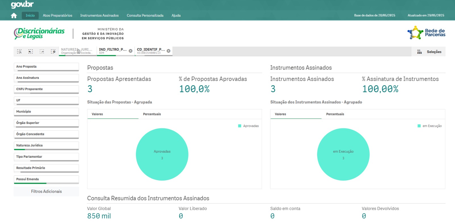Expand the CNPJ Proponente filter

coord(46,89)
